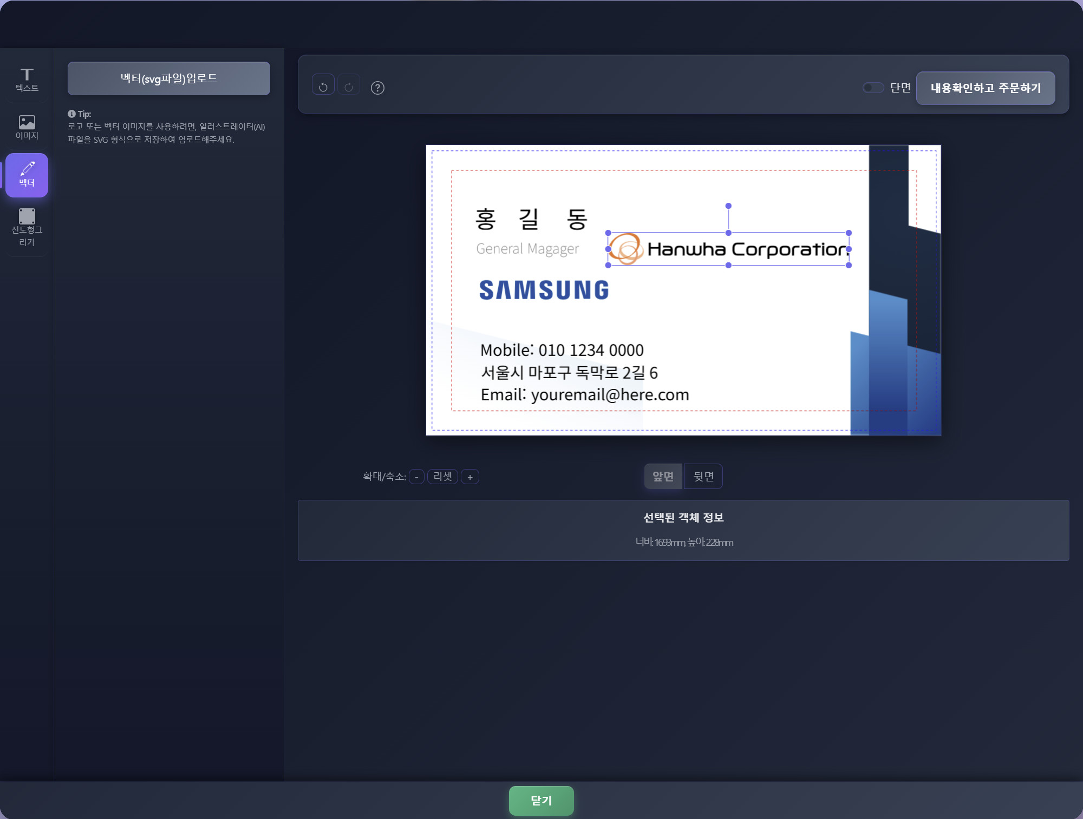
Task: Select the Email: youremail@here.com line
Action: [x=585, y=395]
